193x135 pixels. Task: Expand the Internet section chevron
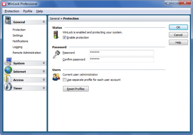tap(44, 71)
